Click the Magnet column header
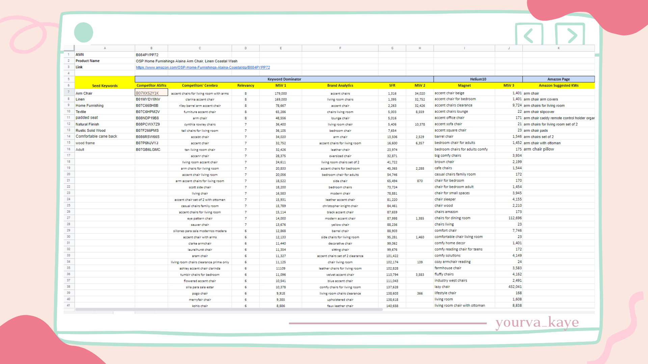 click(464, 86)
